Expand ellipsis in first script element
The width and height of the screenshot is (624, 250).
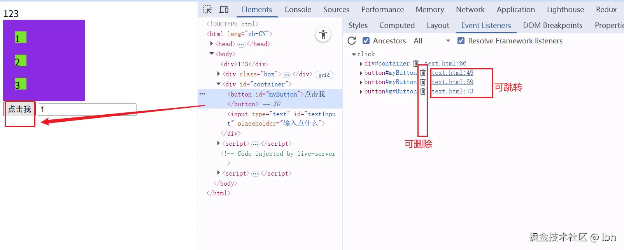point(255,144)
